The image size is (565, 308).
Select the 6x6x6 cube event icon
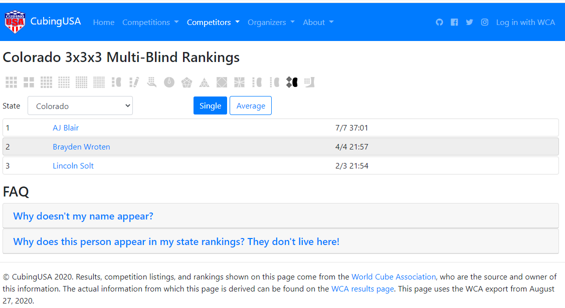pyautogui.click(x=81, y=82)
